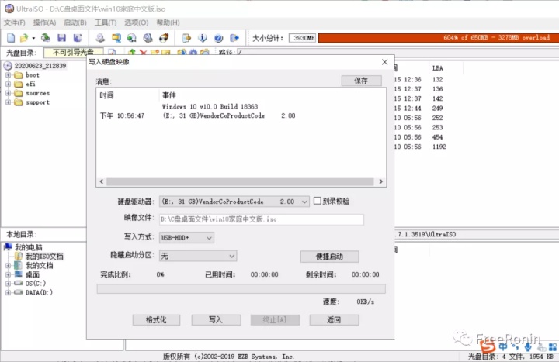Expand the boot folder node
Screen dimensions: 559x362
8,75
